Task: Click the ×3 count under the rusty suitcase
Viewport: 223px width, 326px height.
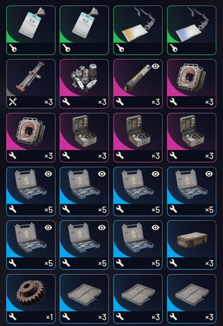Action: point(209,263)
